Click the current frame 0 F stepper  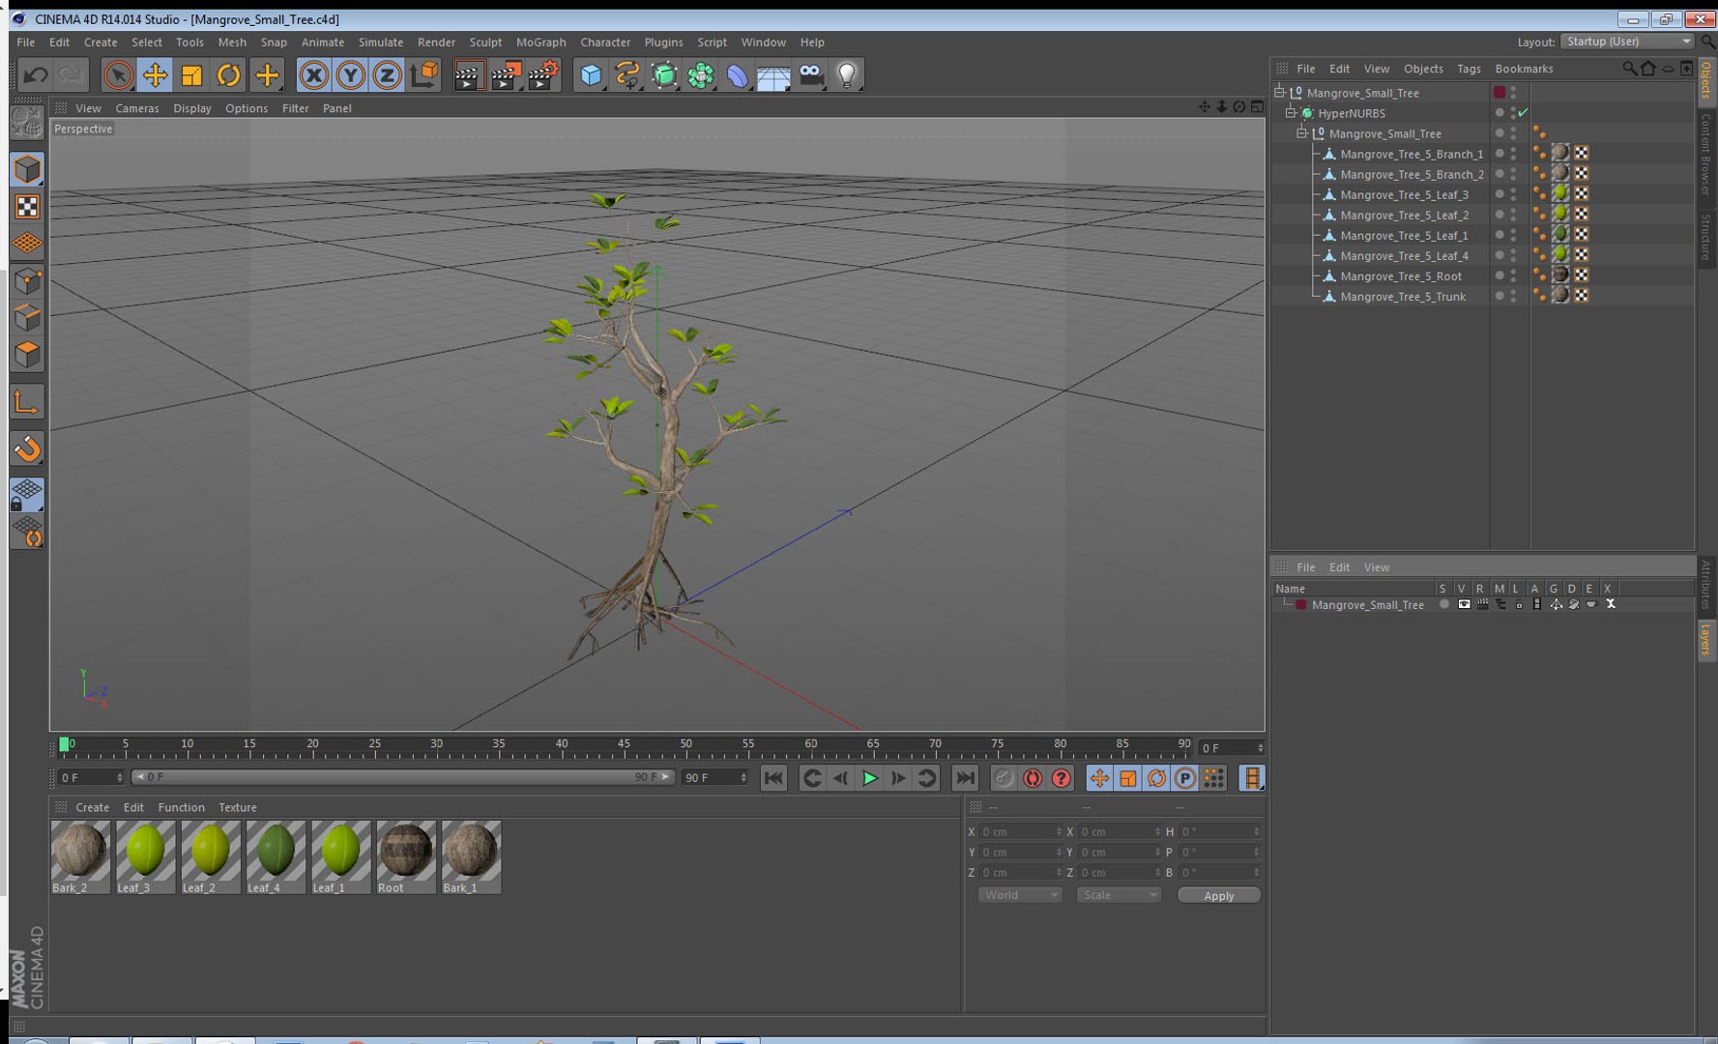point(120,777)
